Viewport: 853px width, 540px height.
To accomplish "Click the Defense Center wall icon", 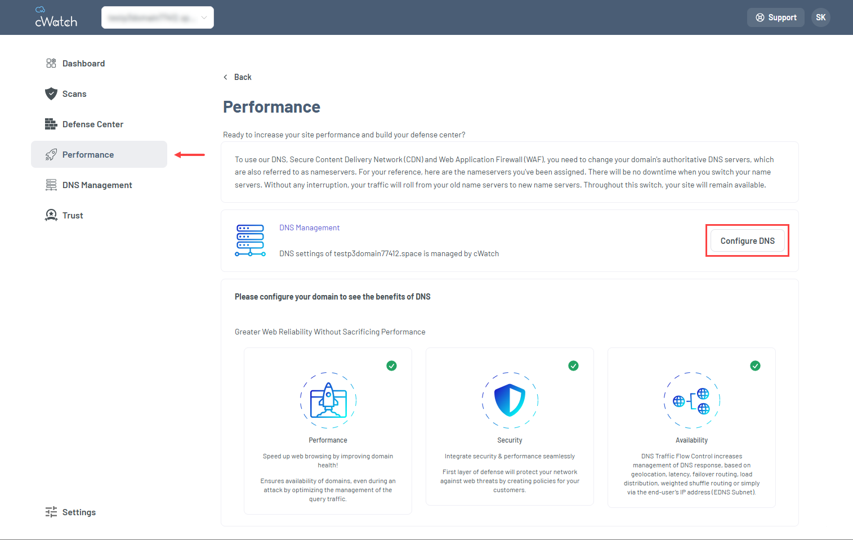I will (51, 124).
